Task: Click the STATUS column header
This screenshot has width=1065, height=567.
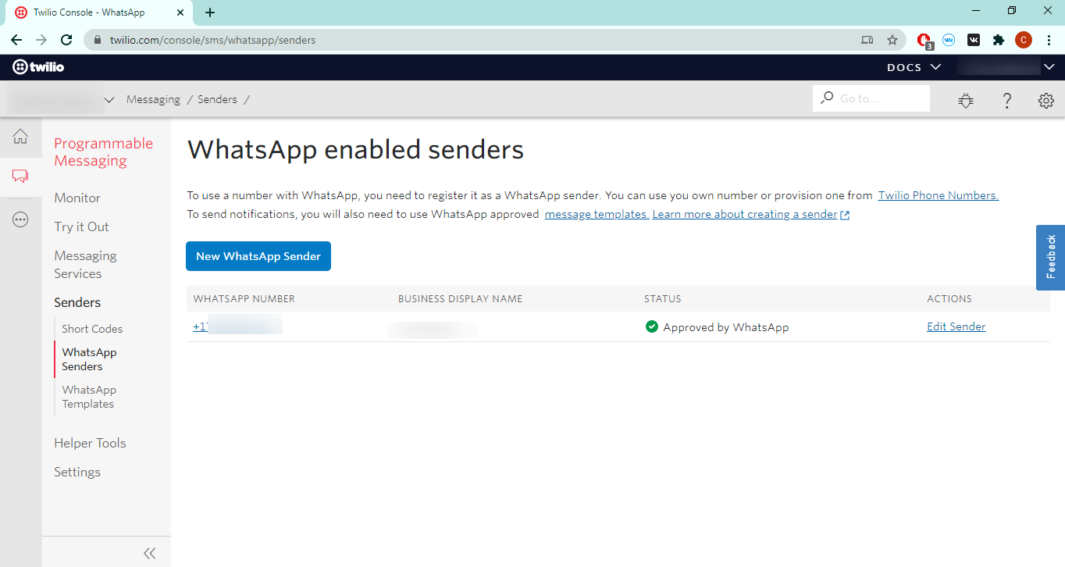Action: (663, 298)
